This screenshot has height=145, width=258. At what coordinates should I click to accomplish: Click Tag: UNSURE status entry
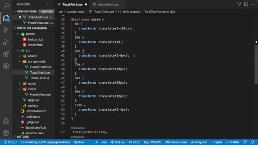[152, 142]
